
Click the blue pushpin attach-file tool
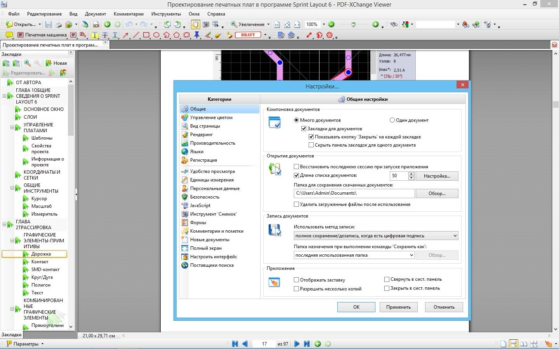(x=197, y=35)
